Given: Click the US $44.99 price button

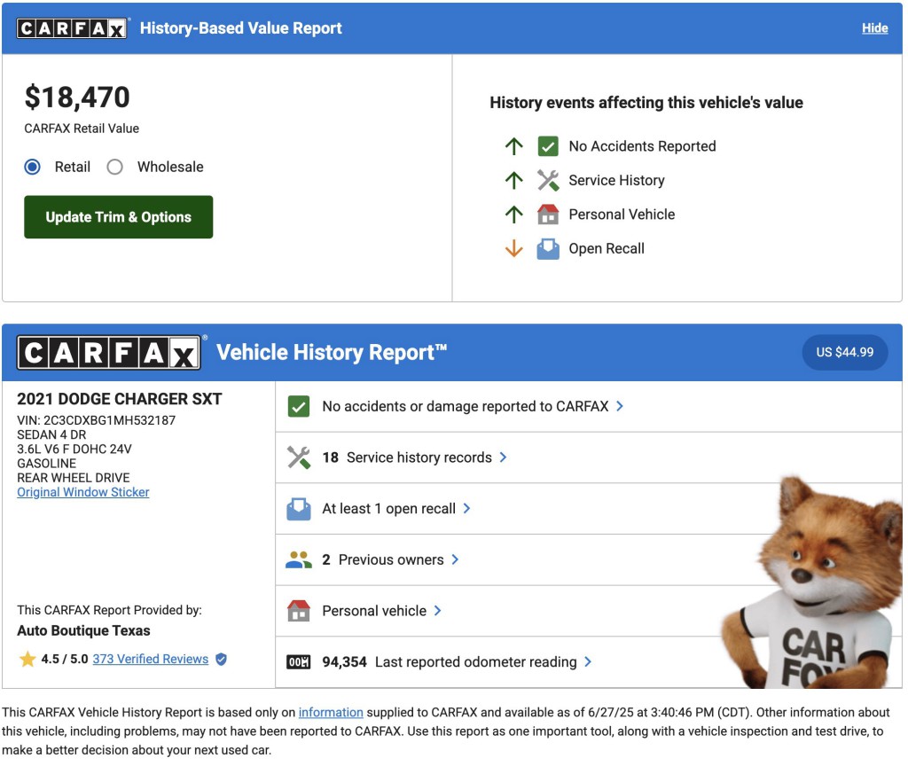Looking at the screenshot, I should tap(845, 352).
